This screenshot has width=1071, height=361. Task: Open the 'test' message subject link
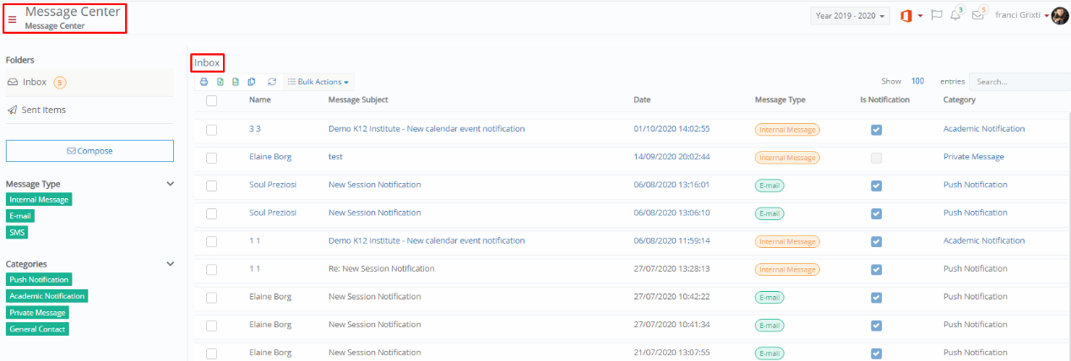[335, 157]
